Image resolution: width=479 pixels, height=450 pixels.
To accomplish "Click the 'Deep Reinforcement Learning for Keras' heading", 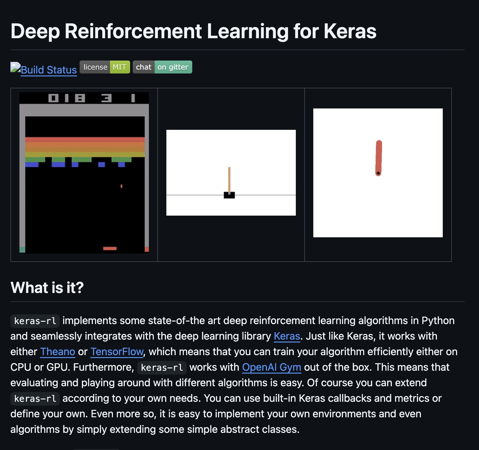I will [x=194, y=31].
